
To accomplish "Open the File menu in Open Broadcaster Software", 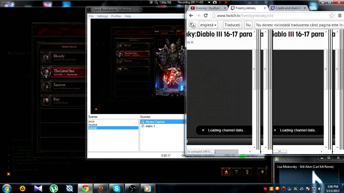I will point(91,16).
